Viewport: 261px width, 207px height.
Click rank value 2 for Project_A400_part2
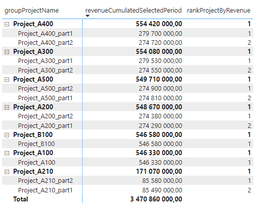point(249,43)
